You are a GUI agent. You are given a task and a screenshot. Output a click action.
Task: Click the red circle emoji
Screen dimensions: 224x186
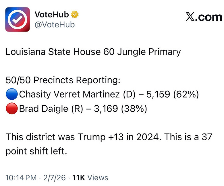pyautogui.click(x=11, y=109)
